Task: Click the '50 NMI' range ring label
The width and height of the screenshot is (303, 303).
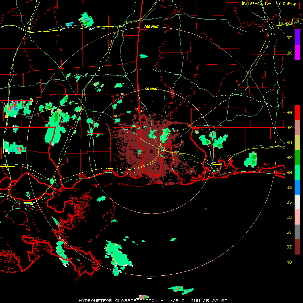Action: coord(151,89)
